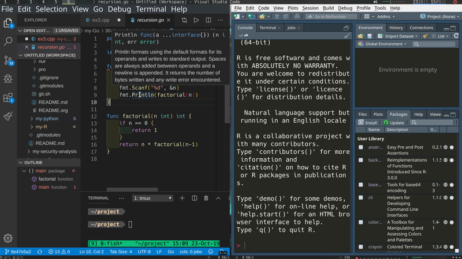Click the Tab Size: 4 indicator

pyautogui.click(x=121, y=252)
